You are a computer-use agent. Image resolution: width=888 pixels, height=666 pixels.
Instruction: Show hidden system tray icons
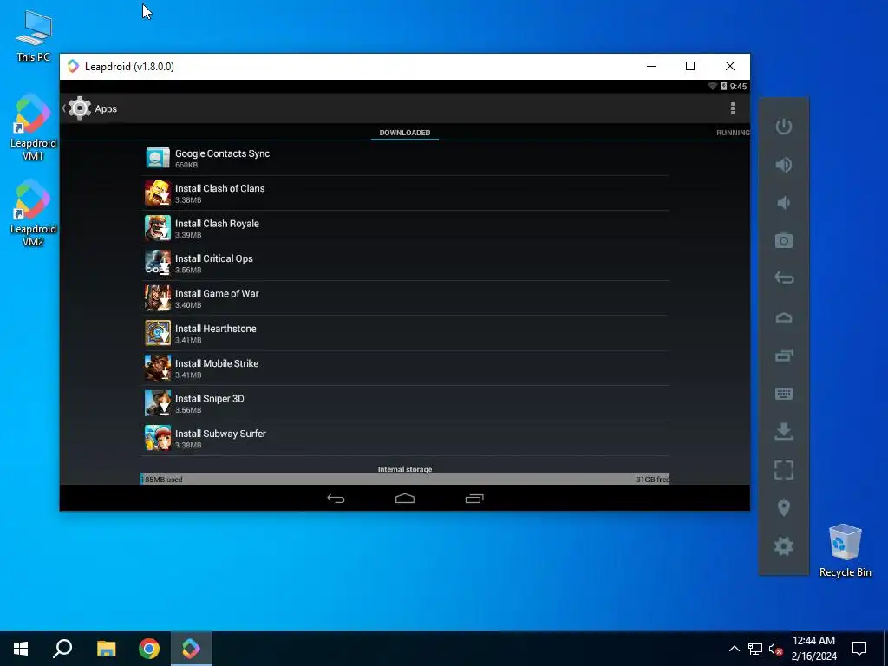[x=734, y=649]
